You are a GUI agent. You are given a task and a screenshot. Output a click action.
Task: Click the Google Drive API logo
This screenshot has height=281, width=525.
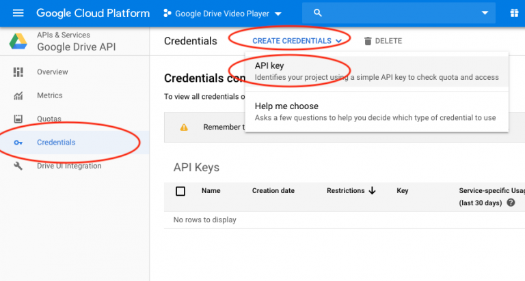(x=18, y=42)
